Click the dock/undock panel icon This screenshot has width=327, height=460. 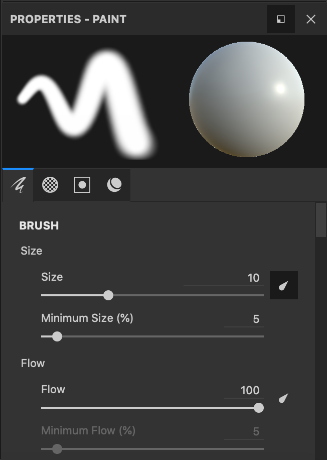(281, 19)
